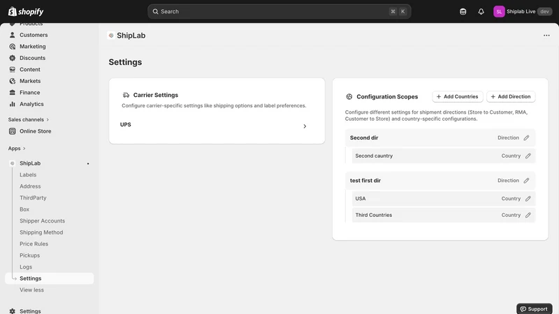The height and width of the screenshot is (314, 559).
Task: Open the Shopify logo home link
Action: pyautogui.click(x=26, y=11)
